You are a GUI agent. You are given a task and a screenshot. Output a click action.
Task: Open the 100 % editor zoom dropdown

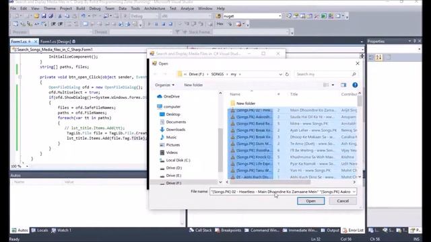coord(27,166)
